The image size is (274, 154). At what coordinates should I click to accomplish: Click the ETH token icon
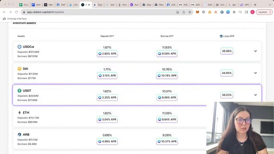19,113
